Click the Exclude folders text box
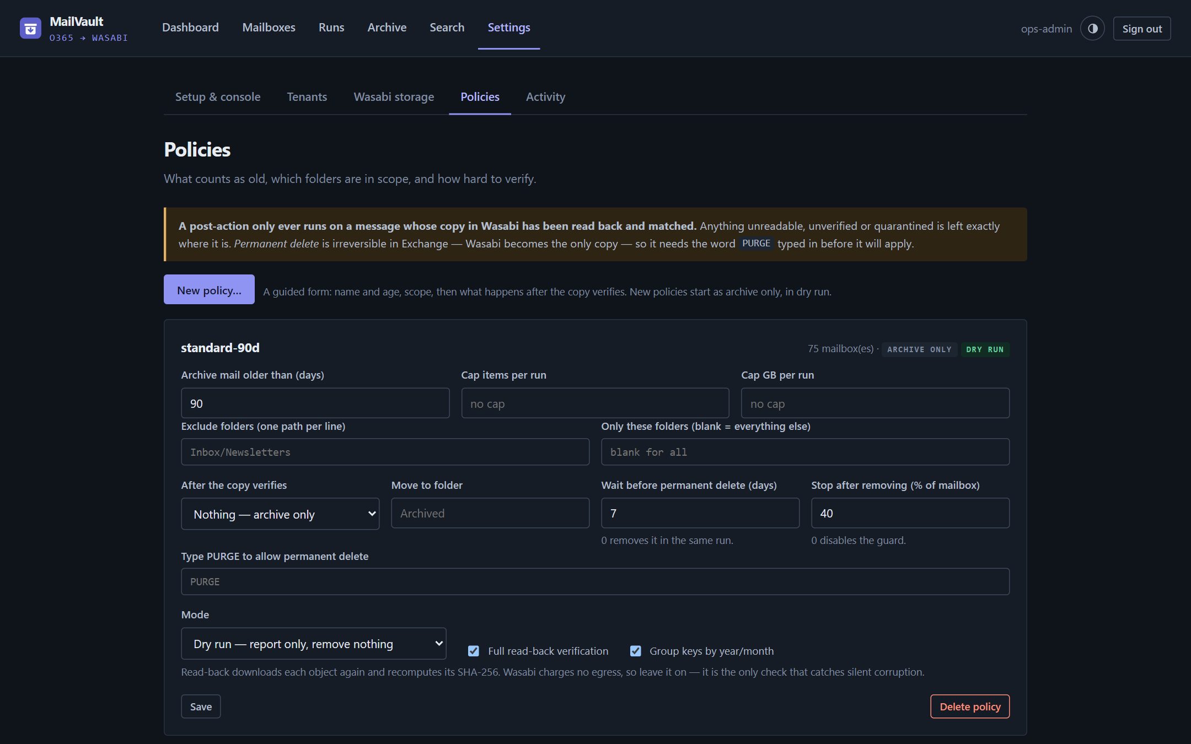Image resolution: width=1191 pixels, height=744 pixels. pos(385,452)
